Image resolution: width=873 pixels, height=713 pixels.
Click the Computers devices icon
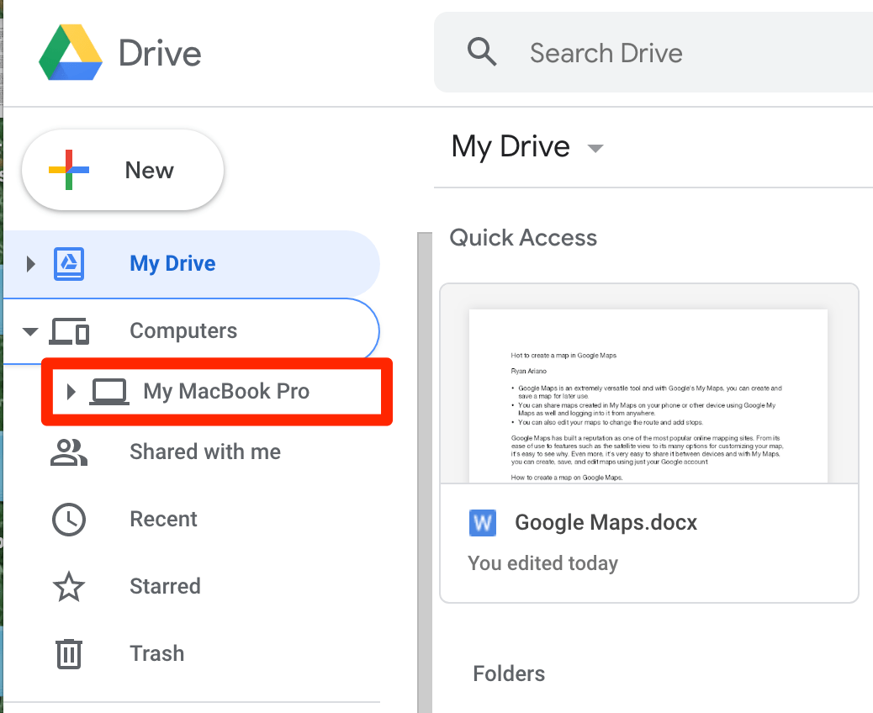69,331
